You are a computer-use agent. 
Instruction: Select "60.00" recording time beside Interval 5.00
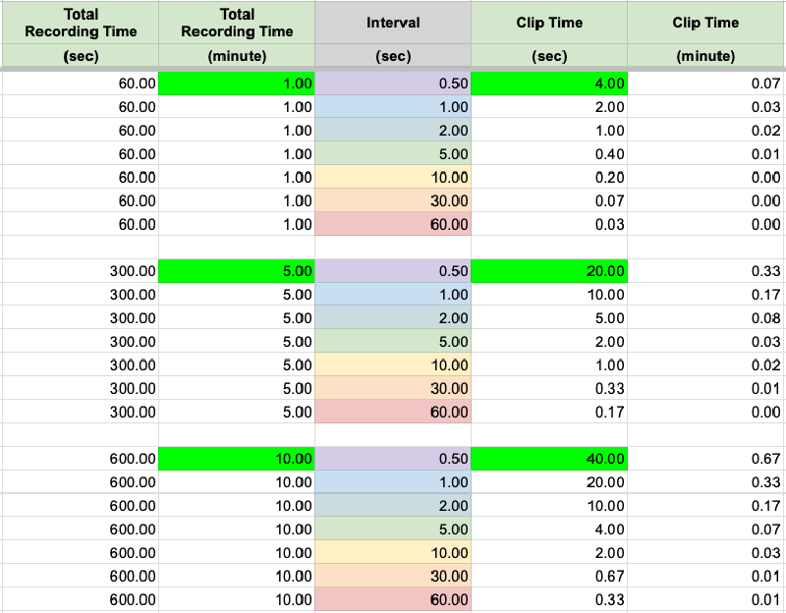tap(81, 154)
